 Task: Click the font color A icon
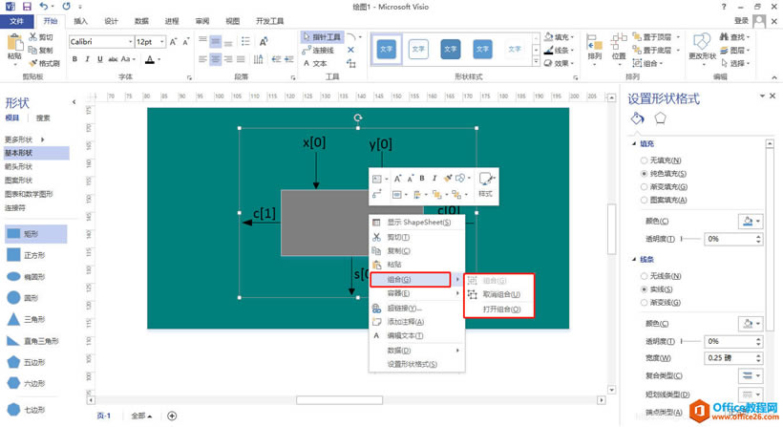coord(150,59)
